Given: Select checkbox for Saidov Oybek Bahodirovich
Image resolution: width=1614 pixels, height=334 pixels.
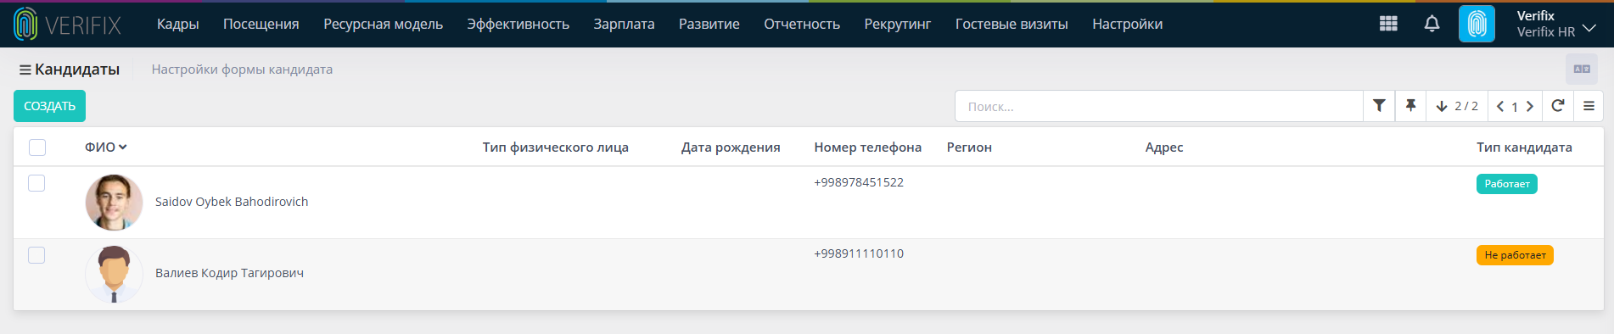Looking at the screenshot, I should [36, 183].
